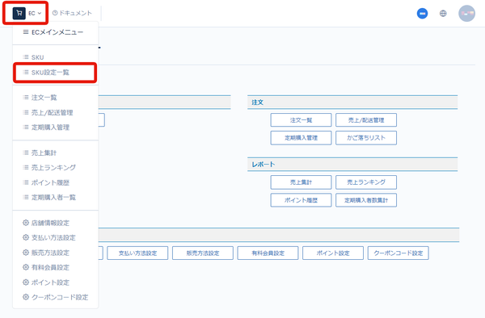Open the globe language icon
485x318 pixels.
(443, 13)
